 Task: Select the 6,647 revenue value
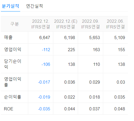45,38
